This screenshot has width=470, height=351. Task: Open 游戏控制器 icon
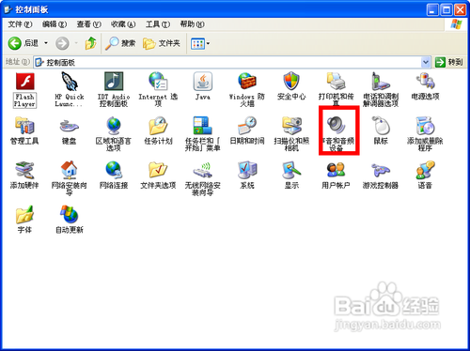[381, 170]
